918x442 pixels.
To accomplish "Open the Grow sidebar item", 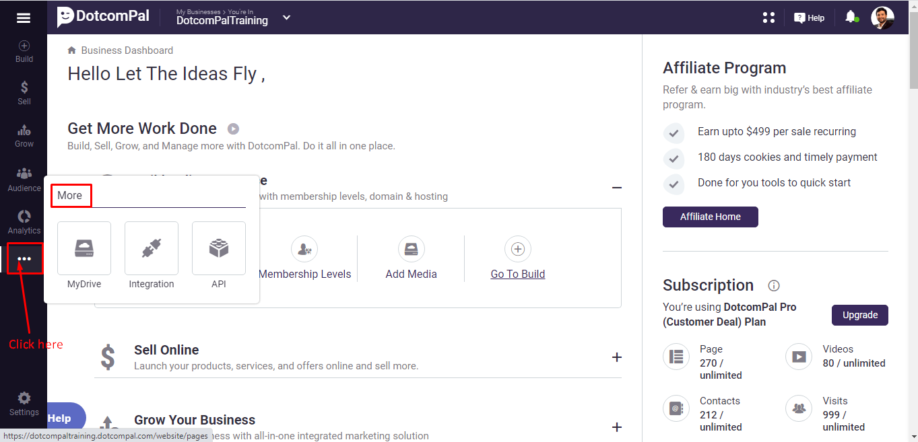I will coord(24,136).
